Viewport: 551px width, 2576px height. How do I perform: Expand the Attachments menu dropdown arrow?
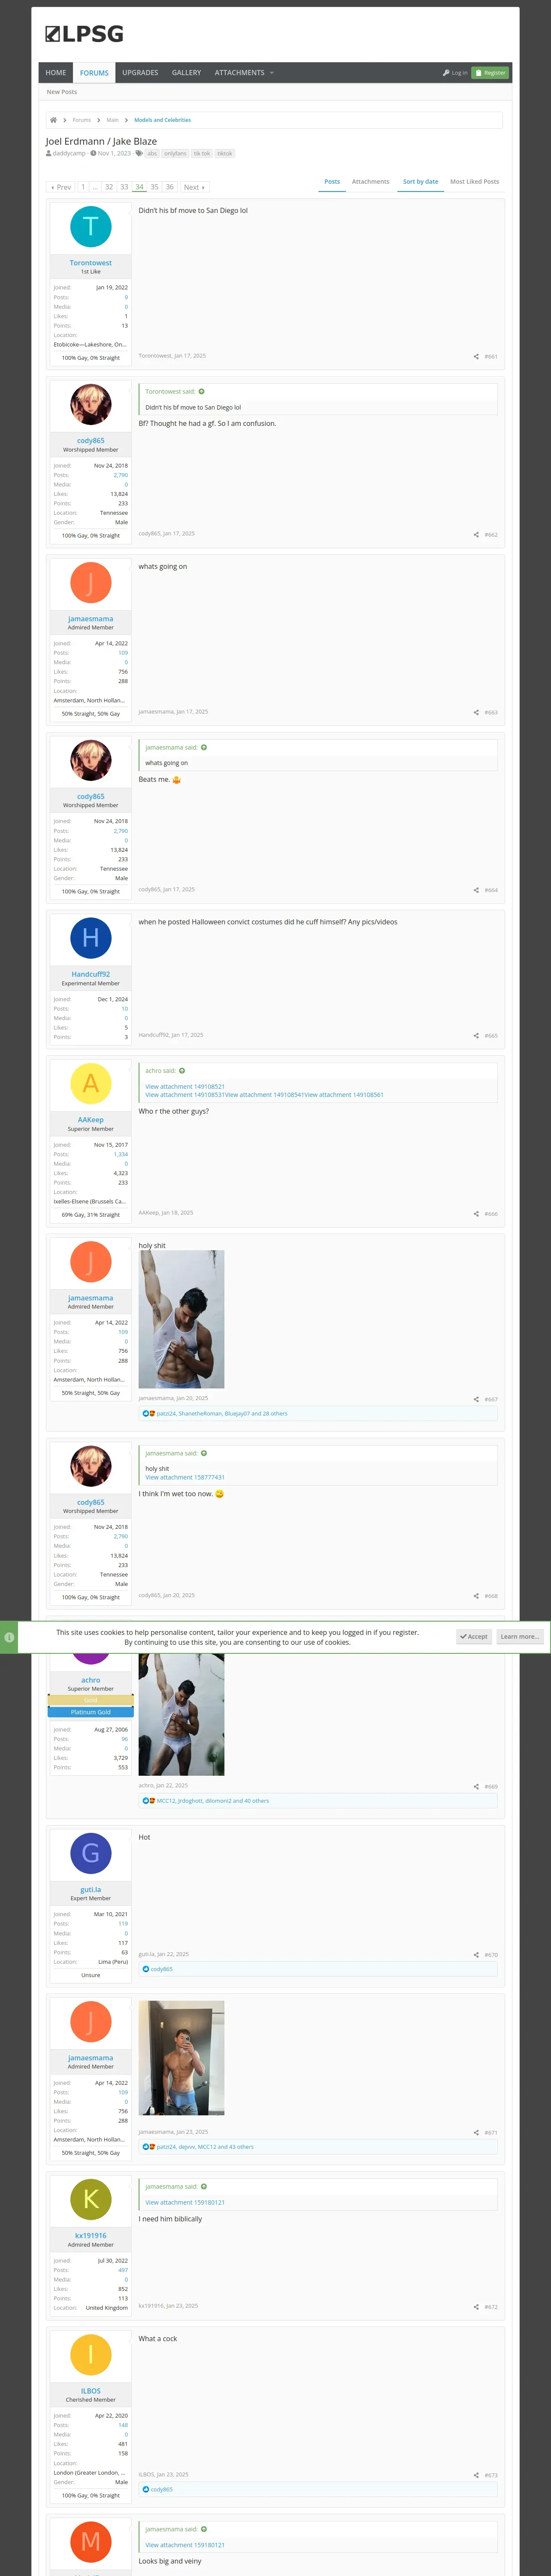coord(271,73)
